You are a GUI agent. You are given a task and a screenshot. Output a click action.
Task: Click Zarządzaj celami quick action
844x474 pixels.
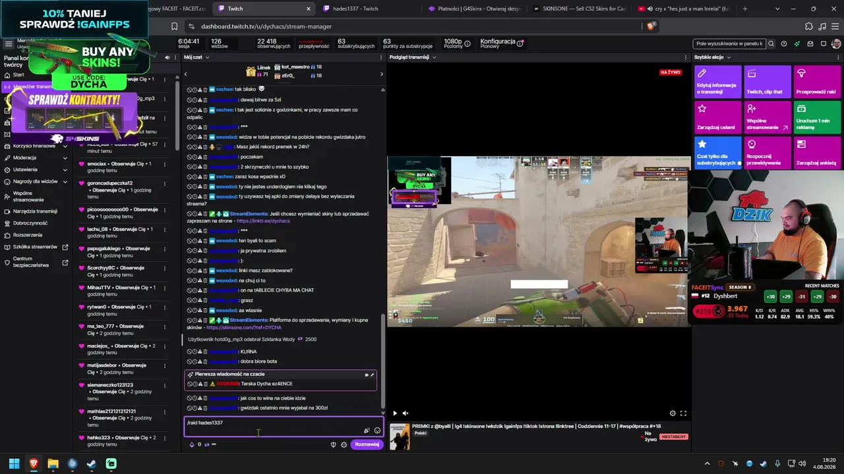coord(717,117)
